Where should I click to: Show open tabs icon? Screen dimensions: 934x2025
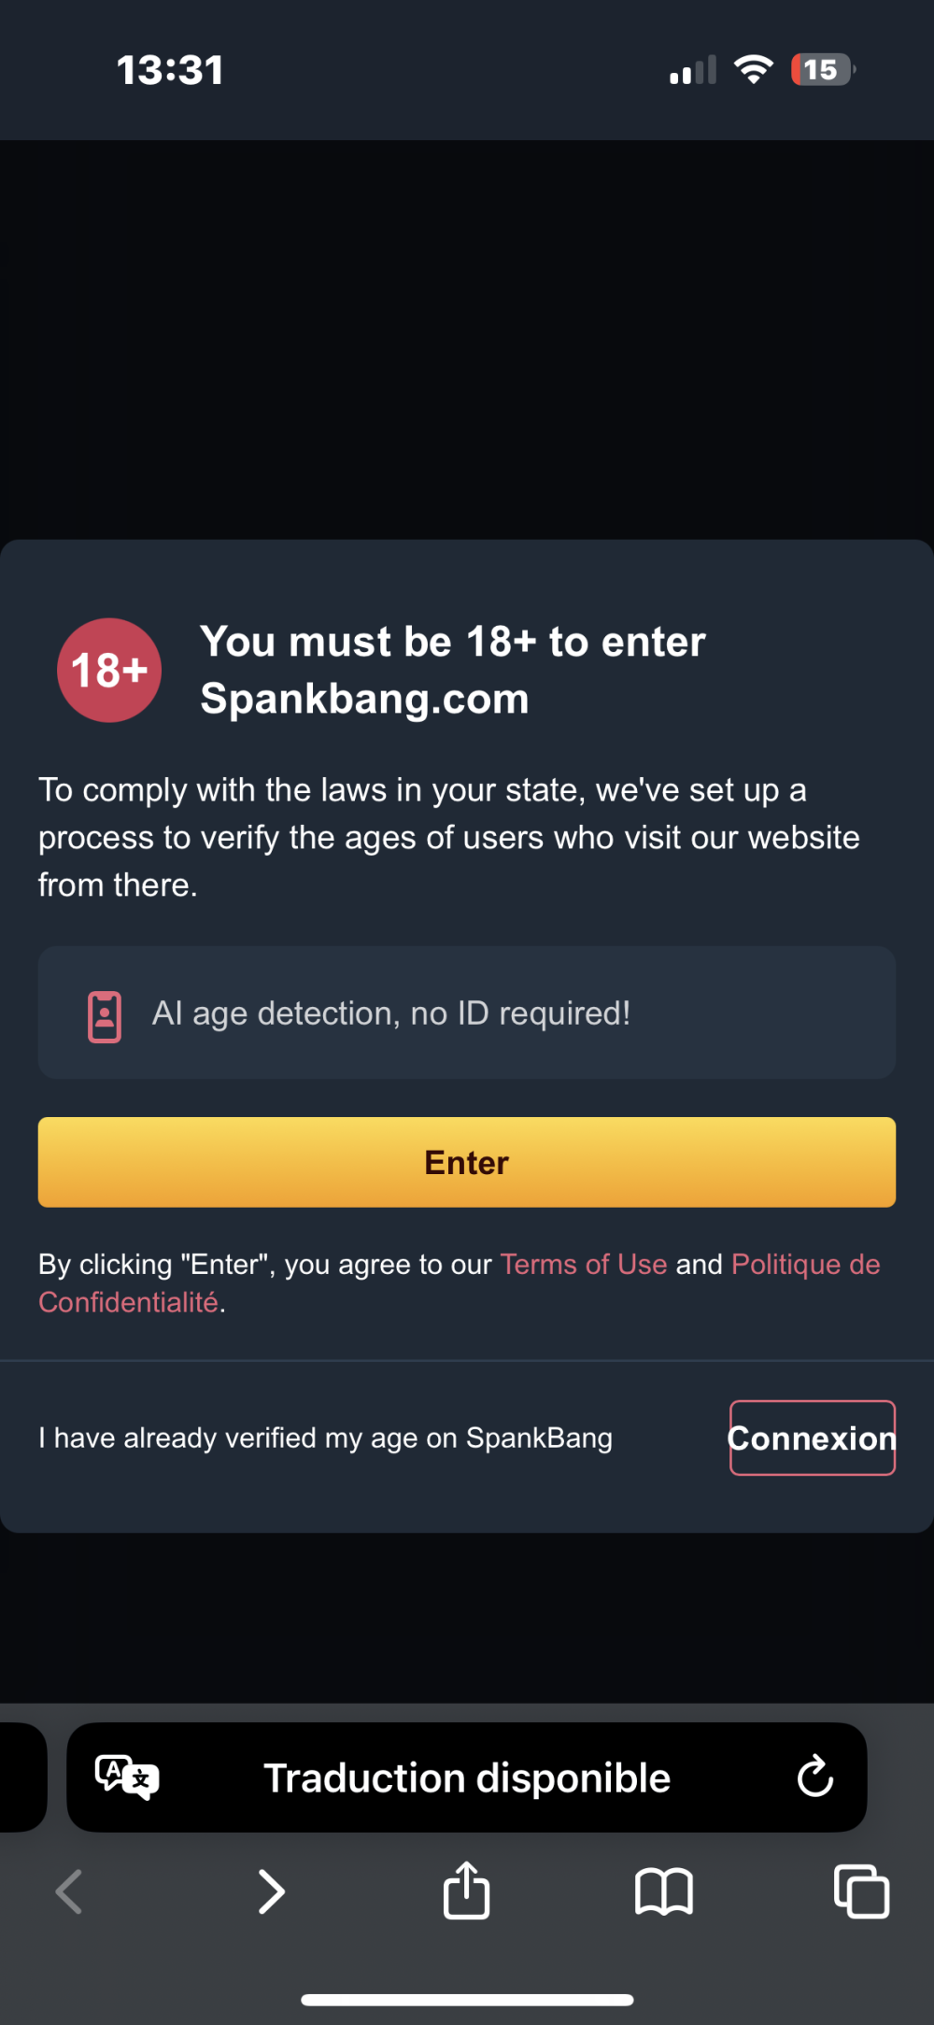pyautogui.click(x=861, y=1891)
